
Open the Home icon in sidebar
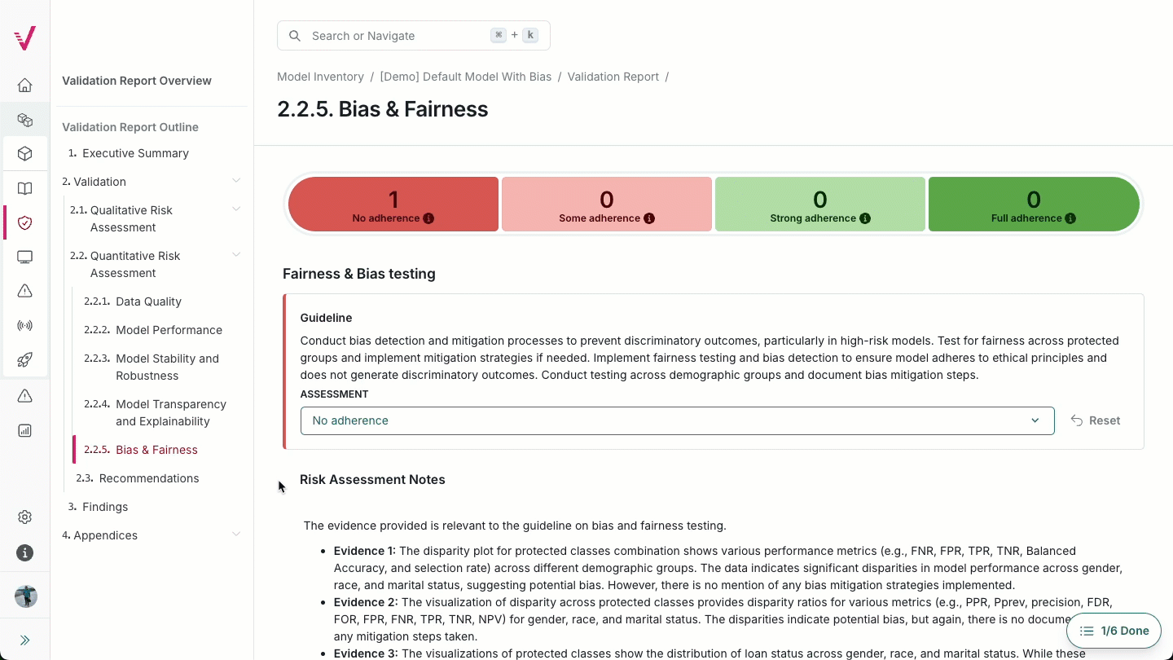[24, 85]
